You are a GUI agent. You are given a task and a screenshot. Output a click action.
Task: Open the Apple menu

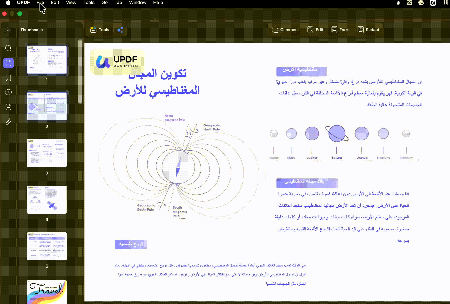(x=8, y=3)
